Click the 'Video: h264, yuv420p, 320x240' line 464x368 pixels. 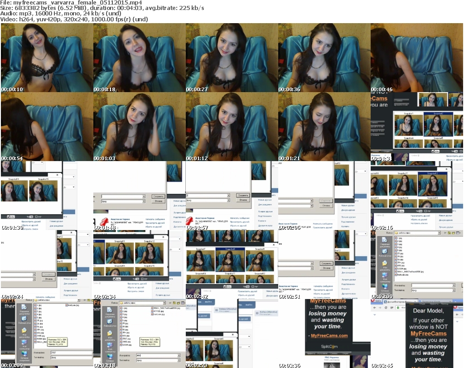pyautogui.click(x=74, y=19)
